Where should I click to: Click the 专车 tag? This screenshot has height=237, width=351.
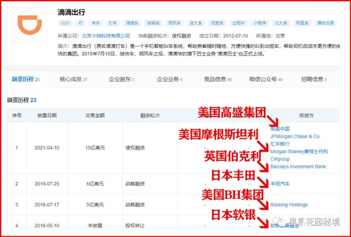pos(95,23)
